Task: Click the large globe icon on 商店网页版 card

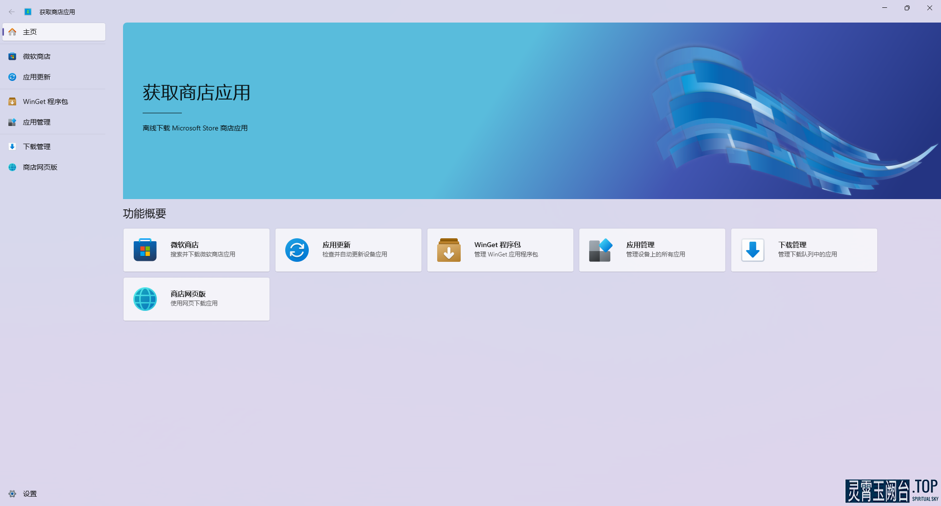Action: point(145,299)
